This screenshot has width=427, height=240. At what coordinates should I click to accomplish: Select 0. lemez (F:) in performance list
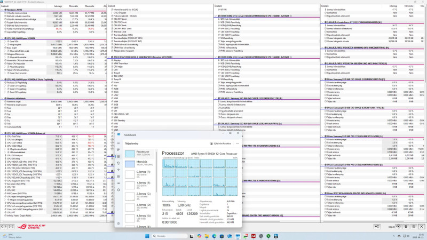[139, 174]
